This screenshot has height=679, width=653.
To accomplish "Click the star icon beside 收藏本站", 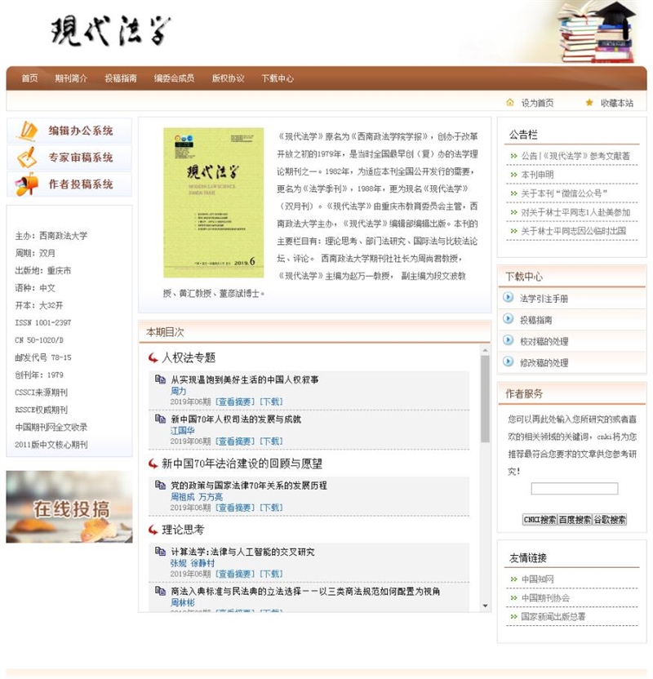I will 586,103.
